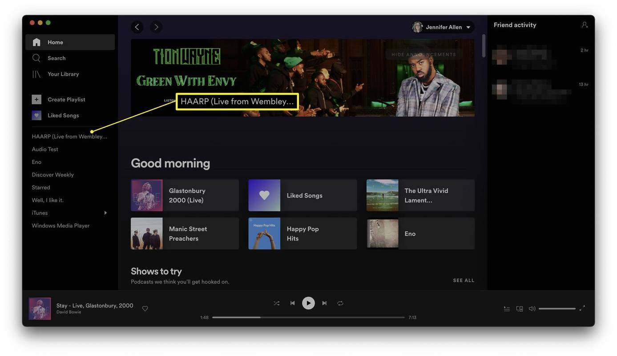
Task: Select Create Playlist label
Action: 66,100
